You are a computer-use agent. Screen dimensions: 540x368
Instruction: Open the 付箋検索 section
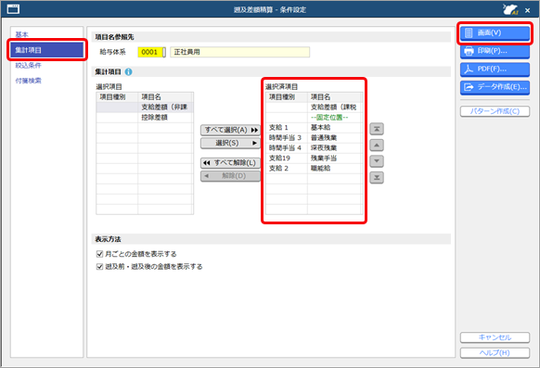tap(28, 81)
